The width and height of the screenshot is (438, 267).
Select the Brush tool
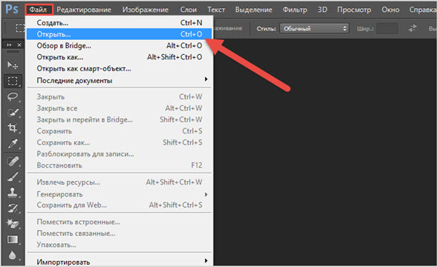coord(13,177)
